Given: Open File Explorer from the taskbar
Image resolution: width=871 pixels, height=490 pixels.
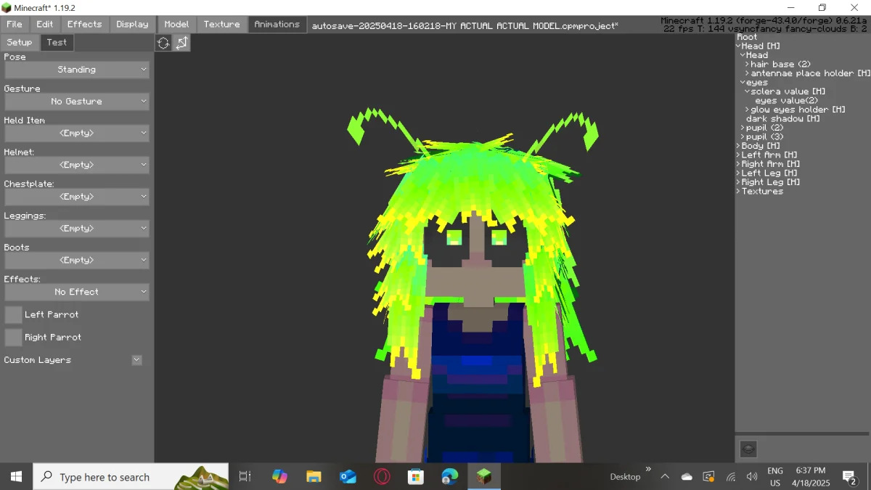Looking at the screenshot, I should 314,477.
